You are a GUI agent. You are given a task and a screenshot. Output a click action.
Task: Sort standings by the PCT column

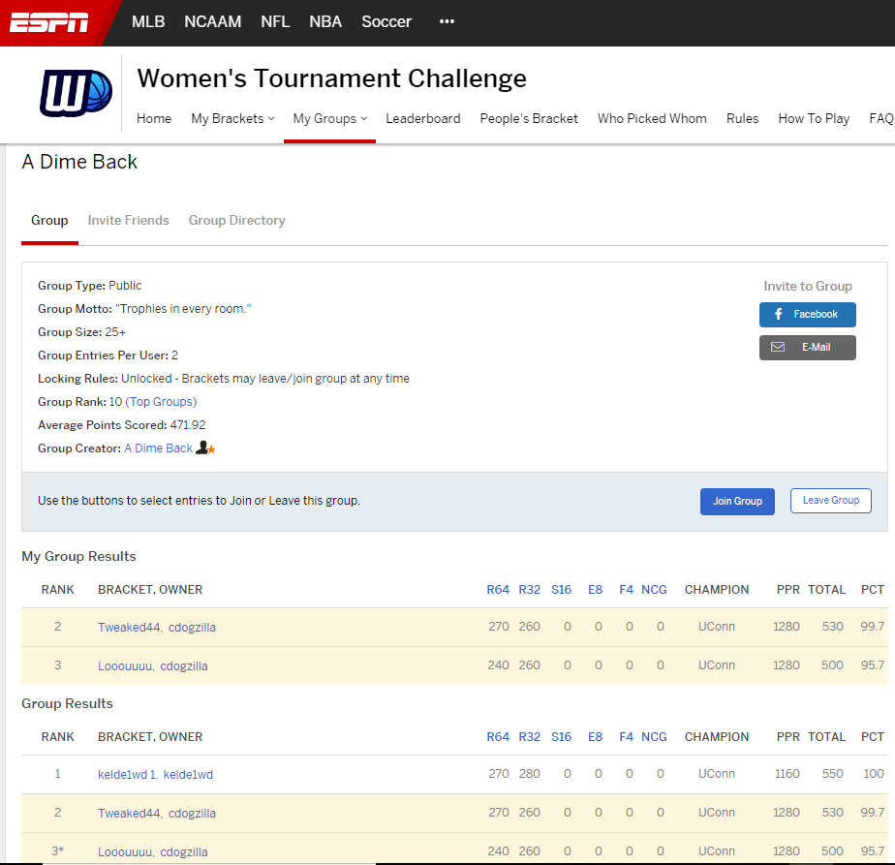[871, 736]
